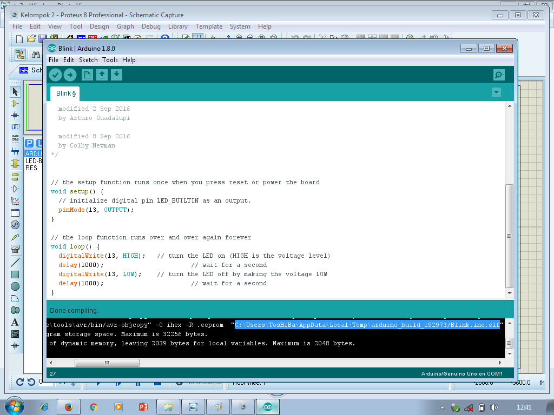The width and height of the screenshot is (554, 415).
Task: Open Arduino Help menu
Action: click(x=129, y=60)
